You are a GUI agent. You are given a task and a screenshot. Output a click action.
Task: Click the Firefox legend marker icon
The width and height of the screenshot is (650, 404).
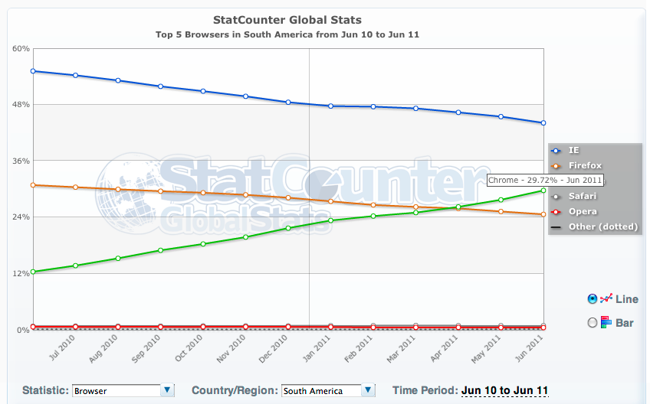(557, 165)
